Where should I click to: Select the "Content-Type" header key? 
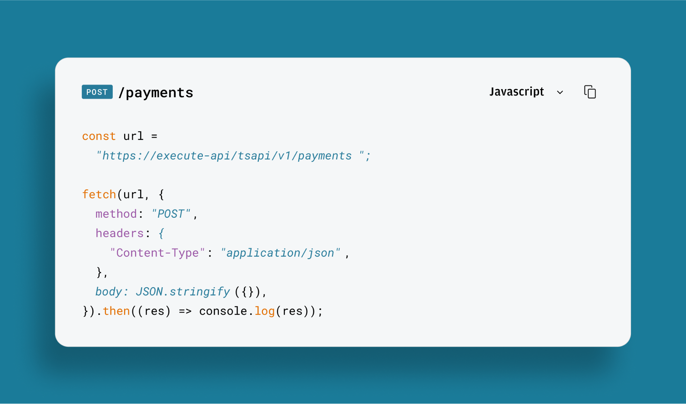pyautogui.click(x=157, y=253)
